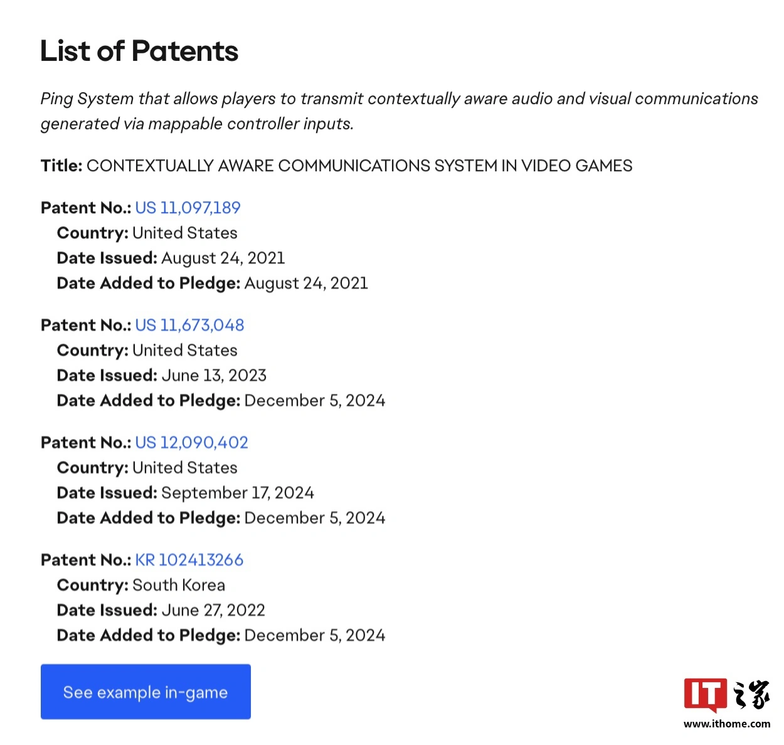784x745 pixels.
Task: Open patent link US 12,090,402
Action: [191, 442]
